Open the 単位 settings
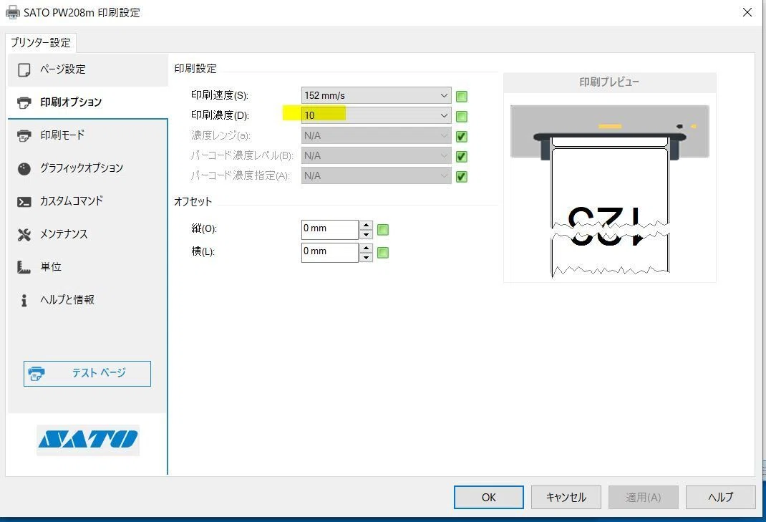Image resolution: width=766 pixels, height=522 pixels. (88, 267)
